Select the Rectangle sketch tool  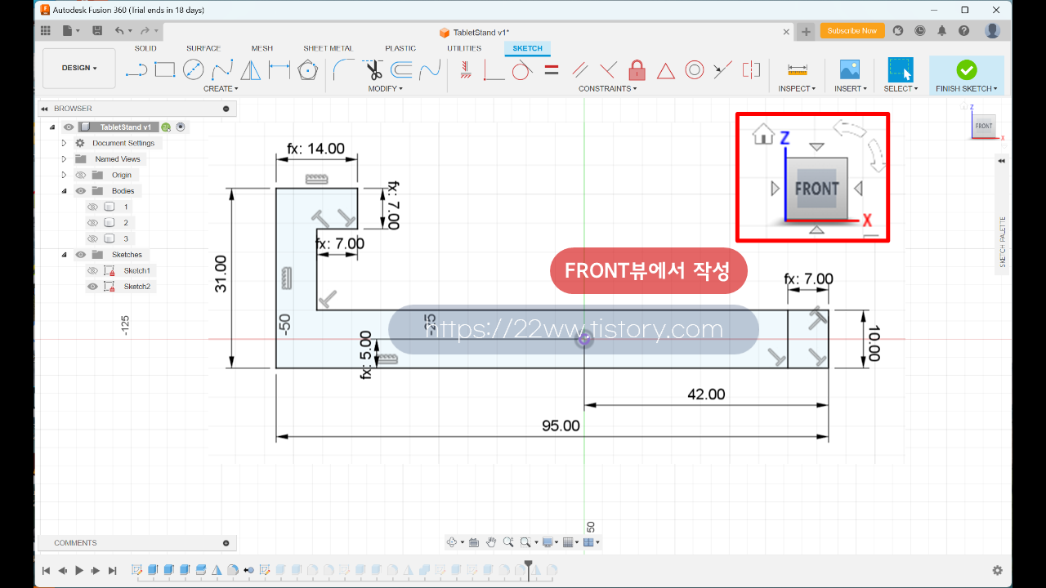point(165,70)
